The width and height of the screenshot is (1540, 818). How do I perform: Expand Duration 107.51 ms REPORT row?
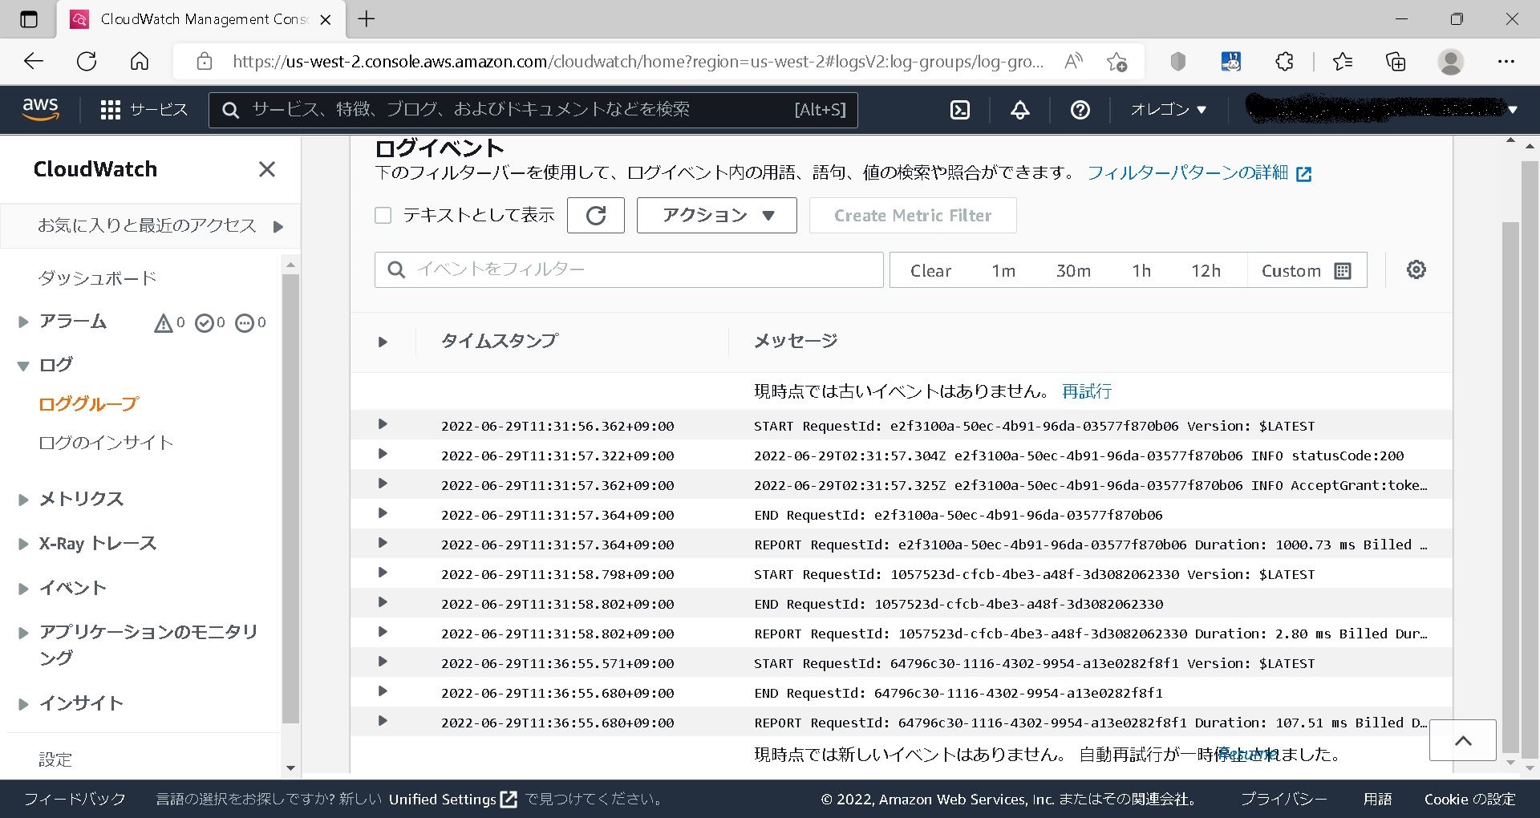click(383, 721)
